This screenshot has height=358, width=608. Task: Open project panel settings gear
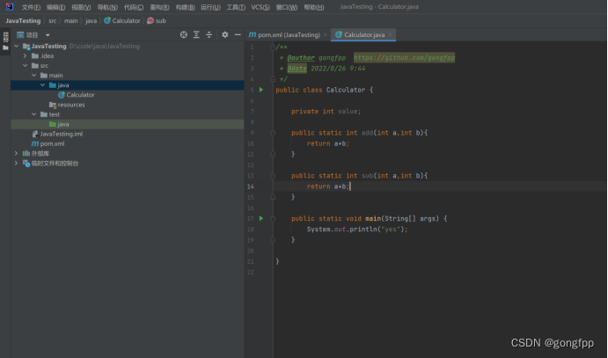tap(225, 35)
